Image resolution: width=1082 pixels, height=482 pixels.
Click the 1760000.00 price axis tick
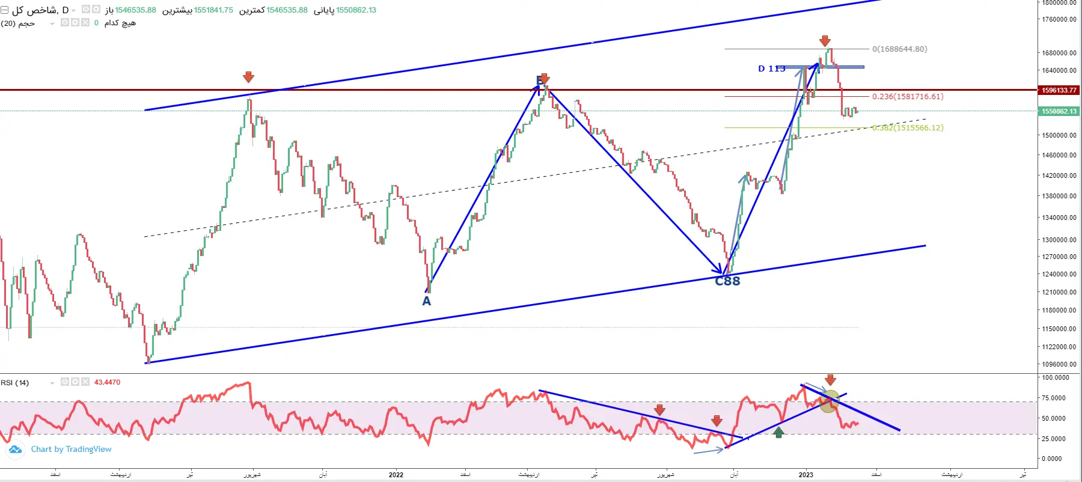pos(1059,19)
